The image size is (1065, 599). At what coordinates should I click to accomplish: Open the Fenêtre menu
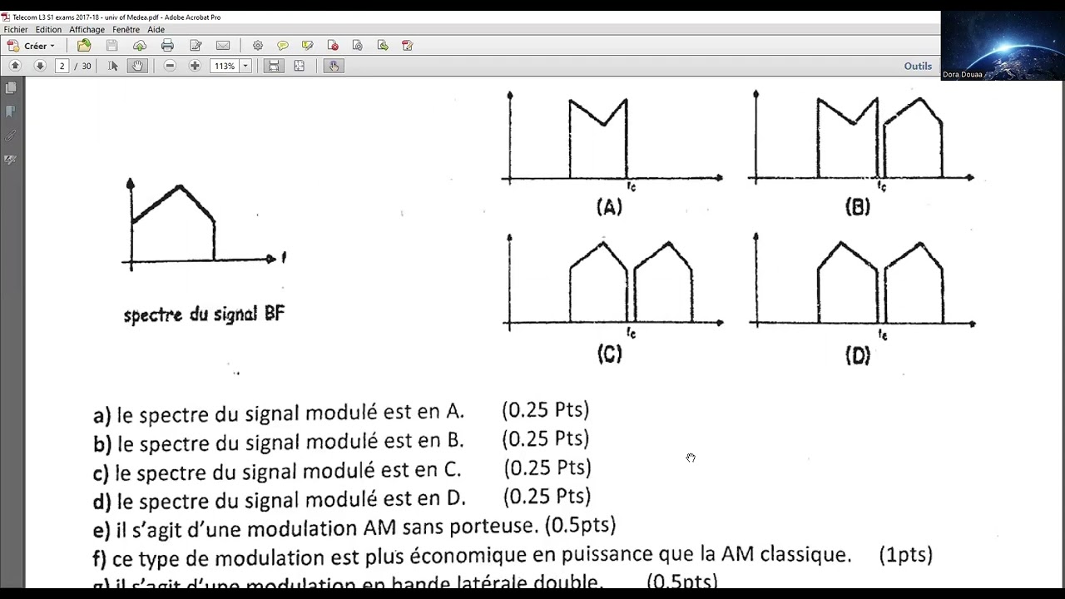coord(126,30)
